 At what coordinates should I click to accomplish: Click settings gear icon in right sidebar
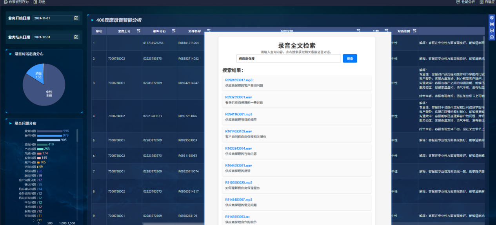click(x=492, y=17)
